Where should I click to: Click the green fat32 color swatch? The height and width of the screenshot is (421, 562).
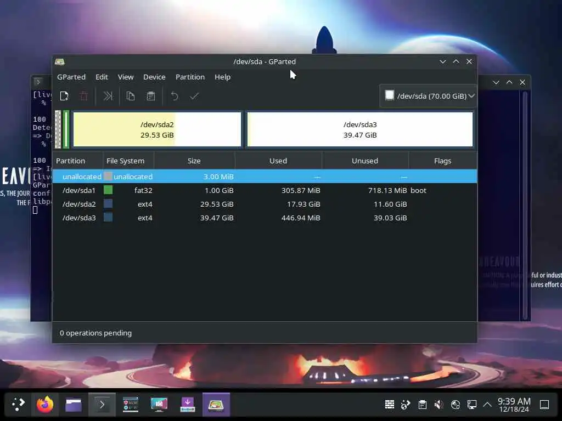(x=108, y=190)
